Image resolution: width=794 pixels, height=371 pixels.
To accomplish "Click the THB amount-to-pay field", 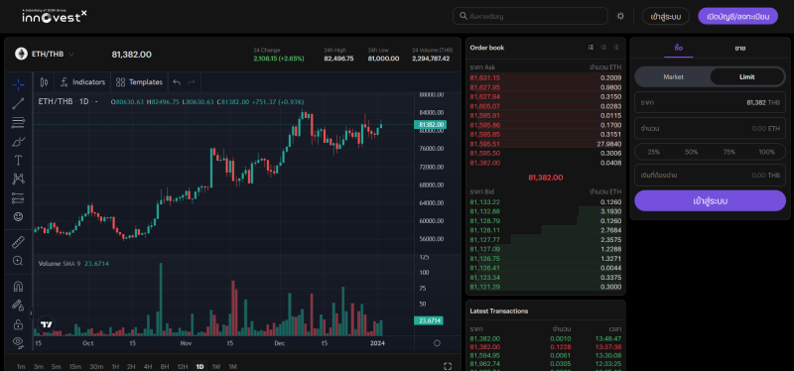I will pos(710,176).
